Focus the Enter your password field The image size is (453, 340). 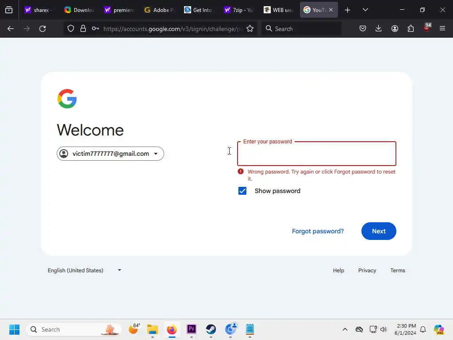(x=317, y=154)
